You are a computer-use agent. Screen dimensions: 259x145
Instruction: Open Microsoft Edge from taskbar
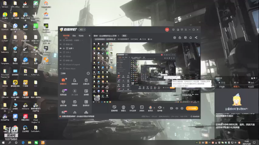(x=23, y=142)
